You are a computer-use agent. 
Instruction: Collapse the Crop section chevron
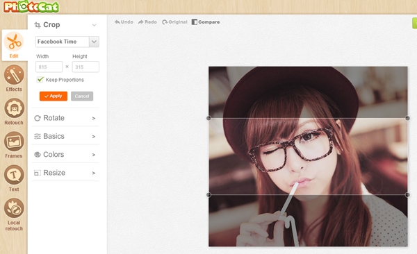tap(94, 25)
